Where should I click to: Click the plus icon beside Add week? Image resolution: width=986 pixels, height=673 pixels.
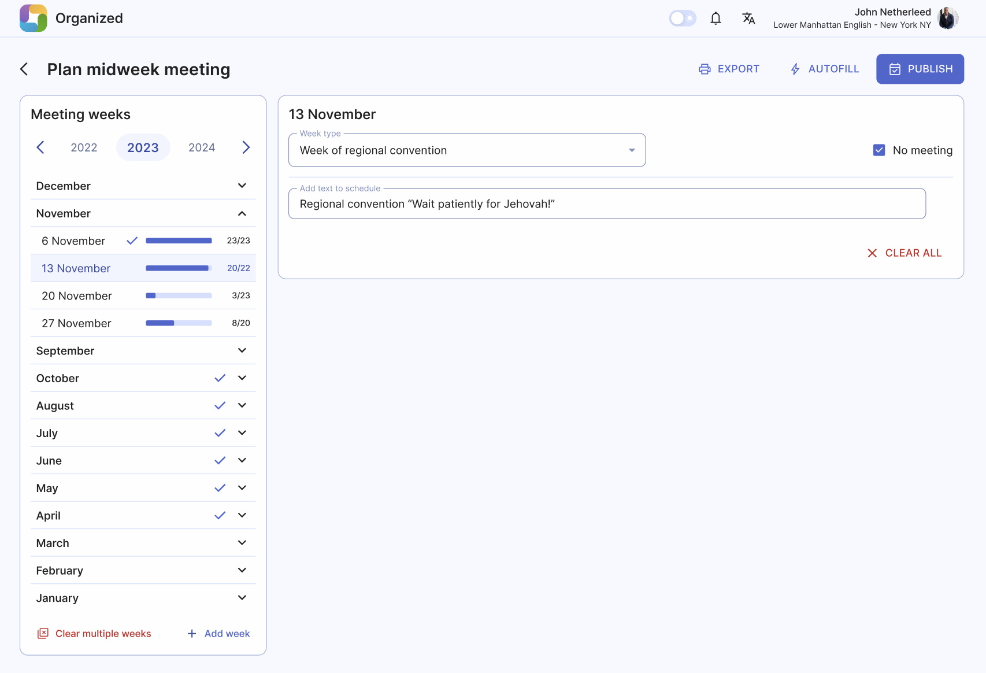click(x=191, y=633)
